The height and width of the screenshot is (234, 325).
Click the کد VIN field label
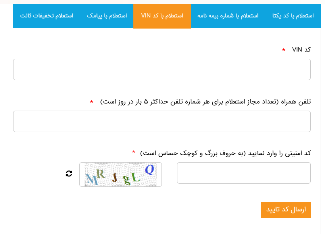tap(301, 50)
